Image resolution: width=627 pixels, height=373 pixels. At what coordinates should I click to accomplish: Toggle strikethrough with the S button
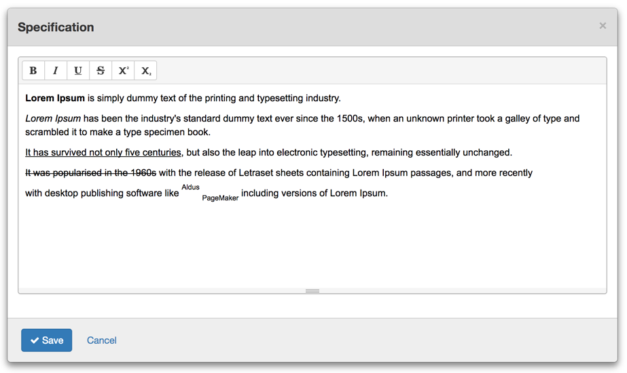tap(101, 71)
